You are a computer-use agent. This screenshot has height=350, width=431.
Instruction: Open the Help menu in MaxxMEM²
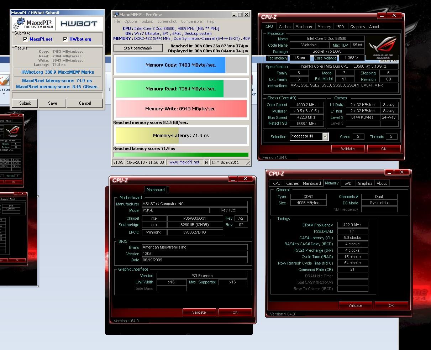[211, 21]
